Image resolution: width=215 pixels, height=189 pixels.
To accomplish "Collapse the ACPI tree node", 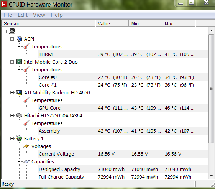I will pyautogui.click(x=12, y=39).
